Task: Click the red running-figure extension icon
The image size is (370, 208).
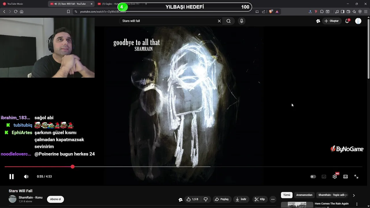Action: coord(316,12)
